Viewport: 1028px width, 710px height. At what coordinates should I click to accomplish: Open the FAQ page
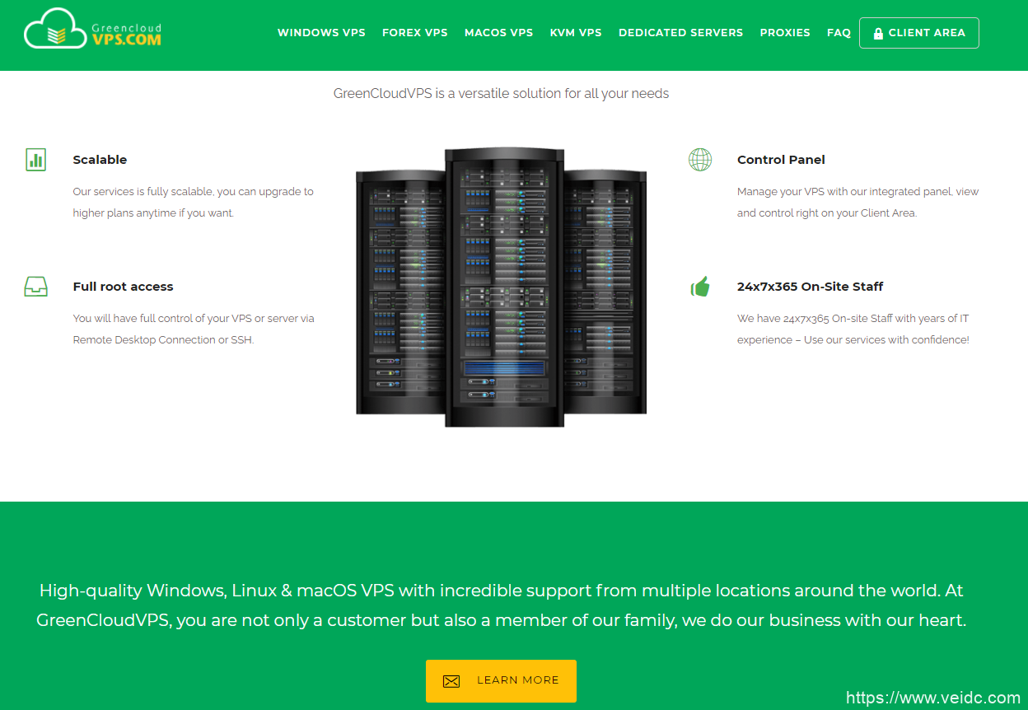839,33
